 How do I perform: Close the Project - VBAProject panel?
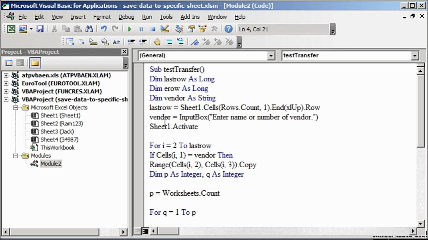(124, 52)
